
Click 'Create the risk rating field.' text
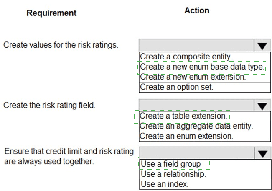(49, 105)
